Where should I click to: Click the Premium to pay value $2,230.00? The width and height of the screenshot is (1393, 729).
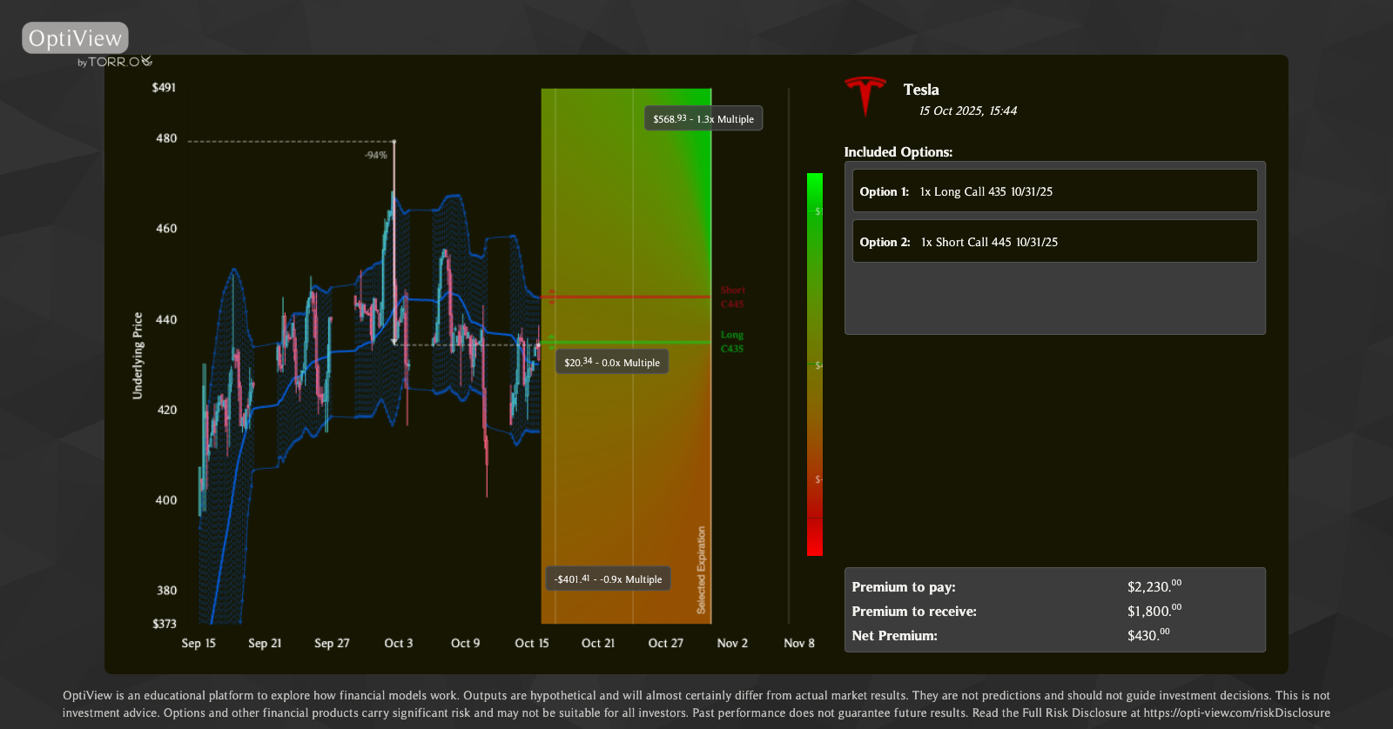click(1154, 586)
